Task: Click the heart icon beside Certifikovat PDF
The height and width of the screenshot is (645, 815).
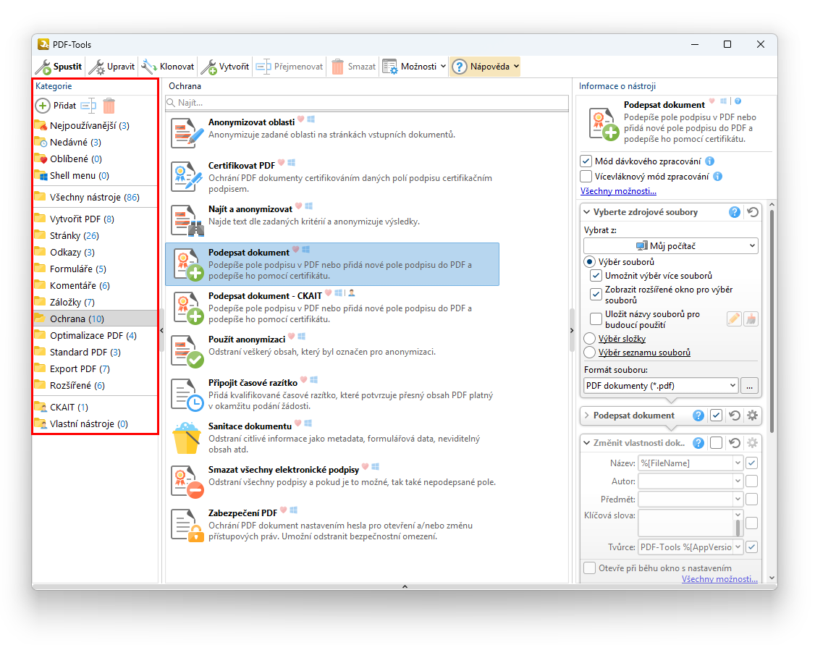Action: coord(281,163)
